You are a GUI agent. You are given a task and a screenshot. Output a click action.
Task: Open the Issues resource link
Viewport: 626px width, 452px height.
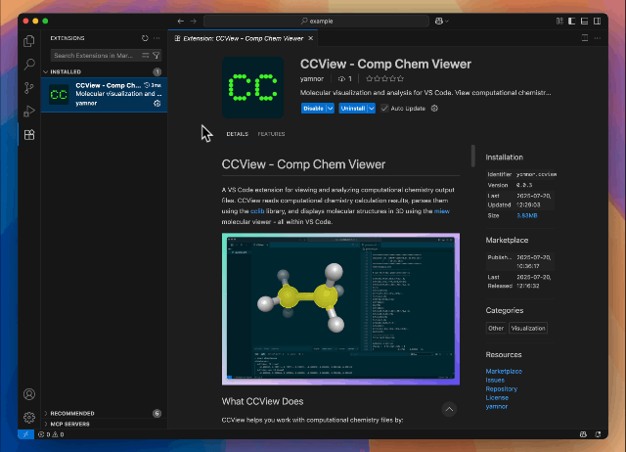tap(495, 381)
